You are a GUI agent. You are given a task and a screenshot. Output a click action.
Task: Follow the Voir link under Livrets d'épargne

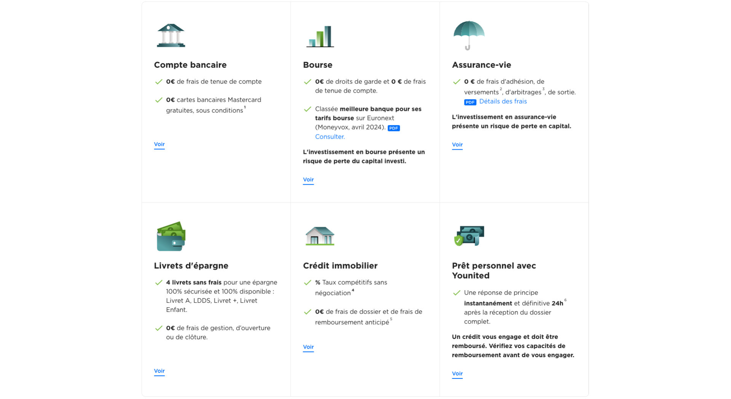pos(159,371)
